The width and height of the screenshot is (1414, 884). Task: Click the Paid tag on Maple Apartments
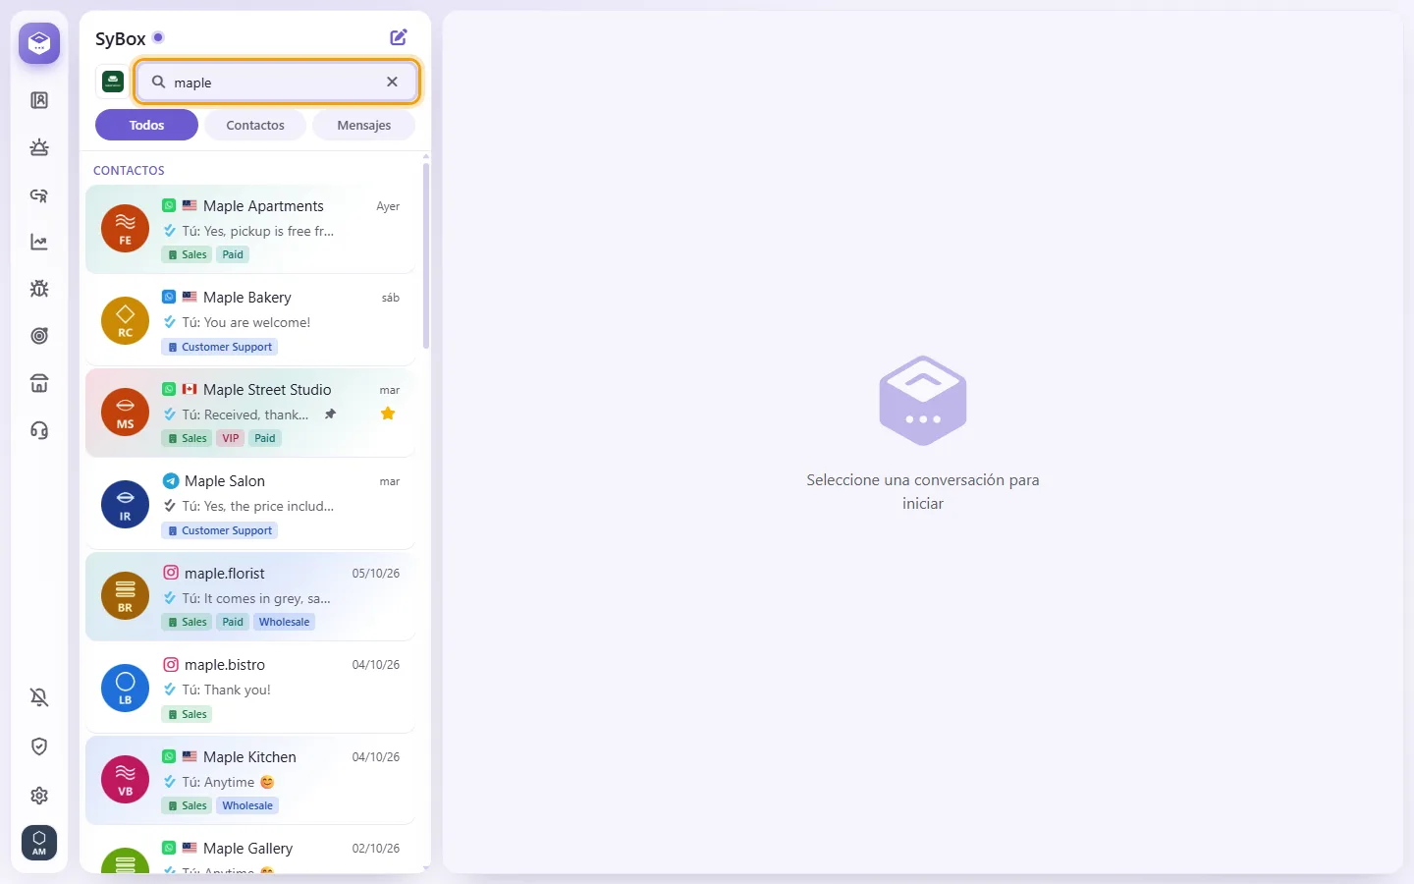[x=233, y=254]
